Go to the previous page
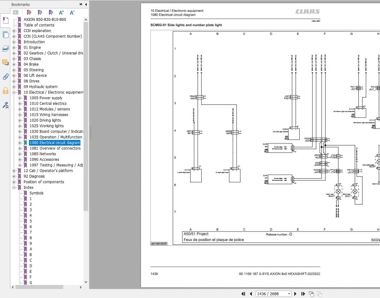Viewport: 380px width, 298px height. pos(251,294)
